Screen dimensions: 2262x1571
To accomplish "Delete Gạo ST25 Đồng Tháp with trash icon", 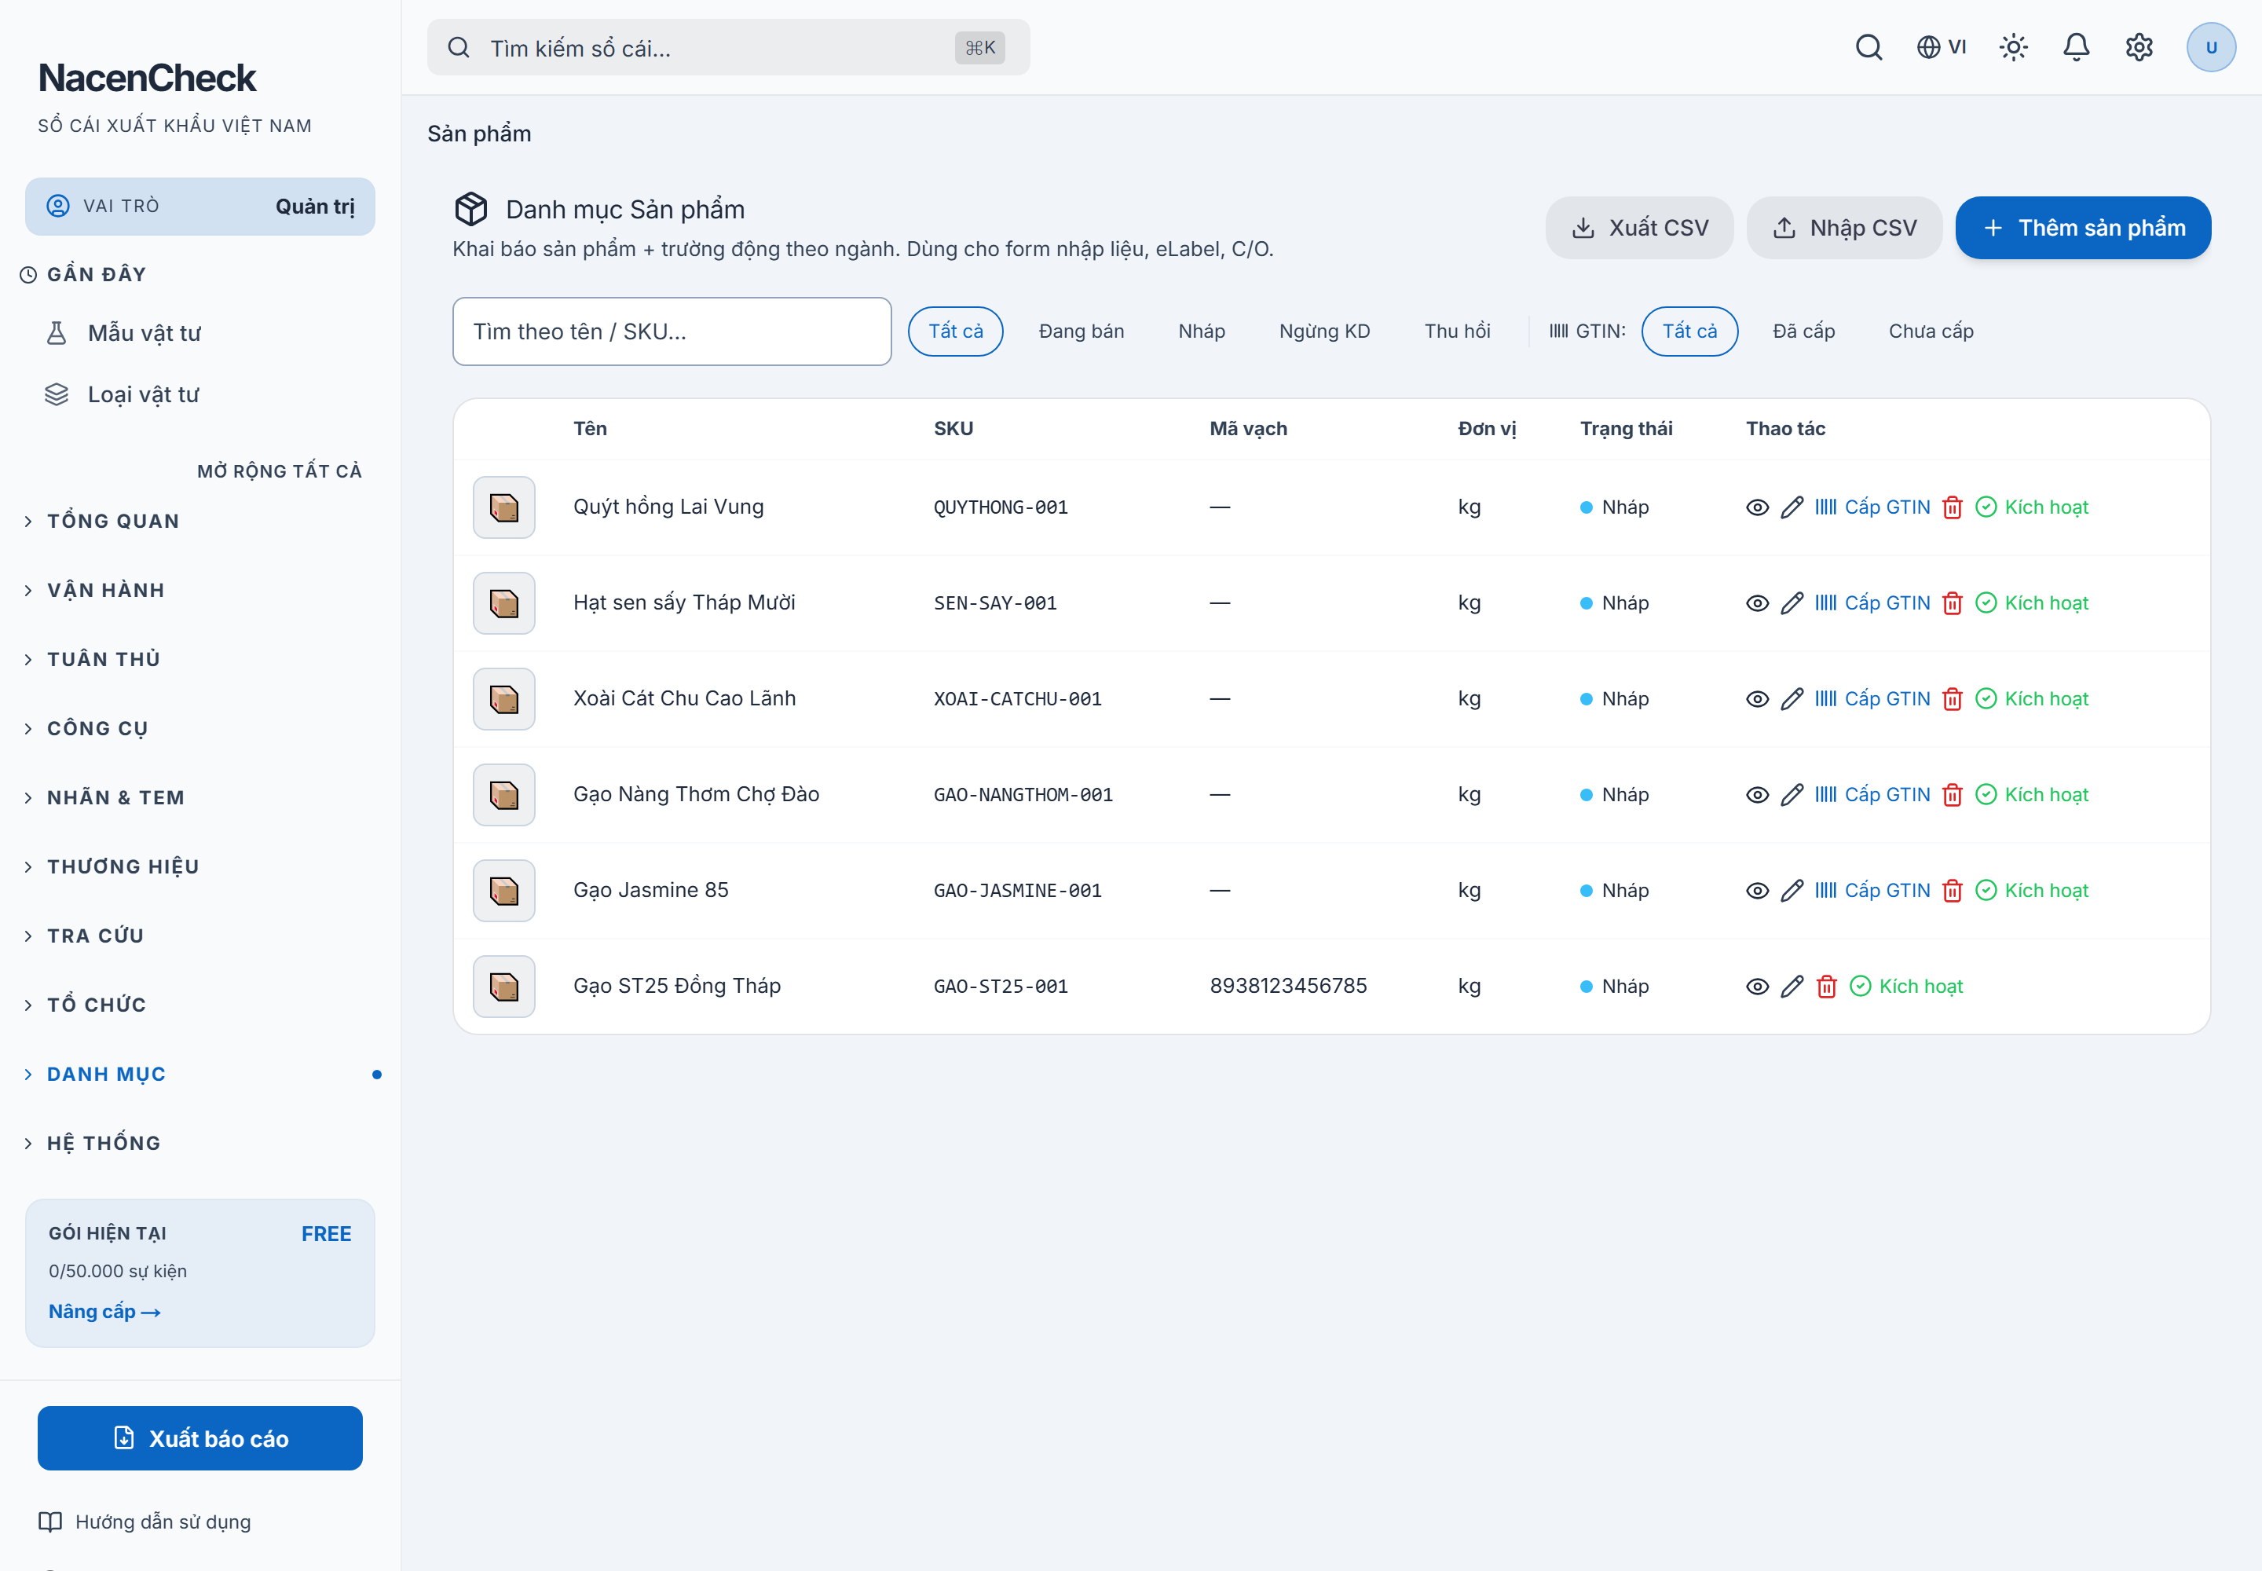I will 1826,987.
